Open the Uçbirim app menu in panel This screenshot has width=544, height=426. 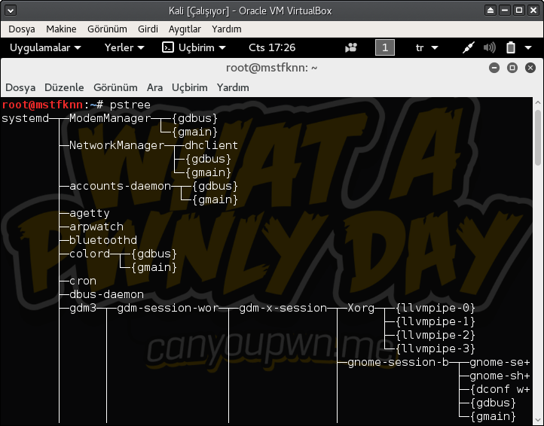click(x=194, y=47)
